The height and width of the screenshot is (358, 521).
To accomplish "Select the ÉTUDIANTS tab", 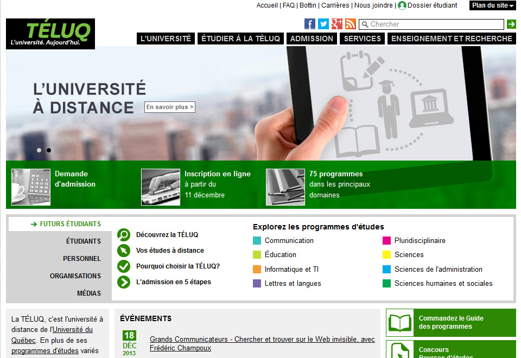I will 84,241.
